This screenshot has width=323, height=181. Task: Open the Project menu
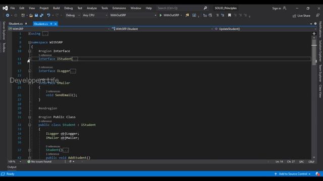(x=44, y=8)
